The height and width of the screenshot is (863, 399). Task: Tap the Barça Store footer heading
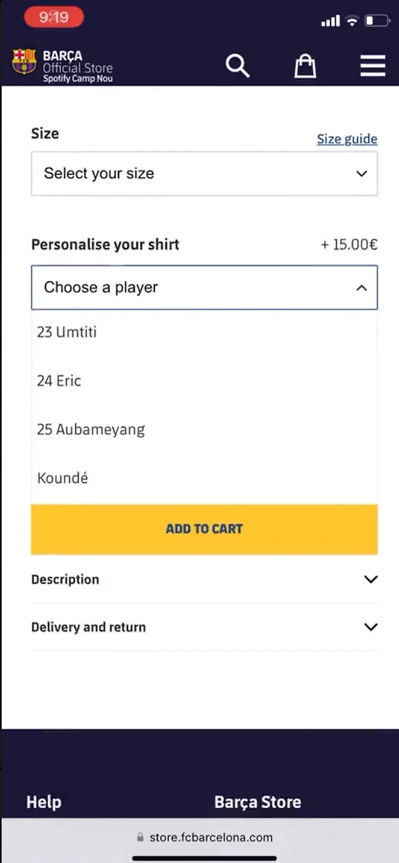click(258, 802)
